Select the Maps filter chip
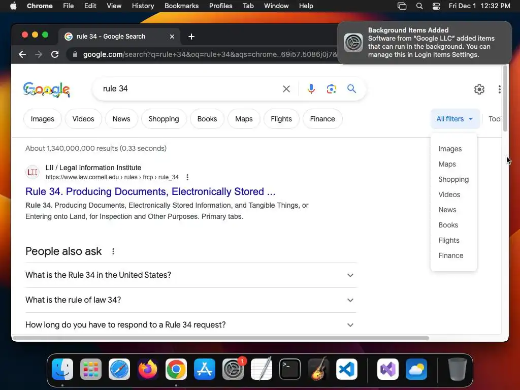520x390 pixels. point(244,119)
